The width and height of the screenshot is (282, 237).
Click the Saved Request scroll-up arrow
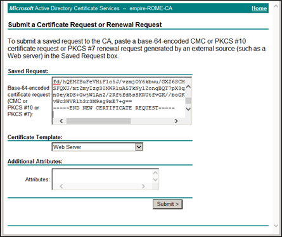click(188, 87)
